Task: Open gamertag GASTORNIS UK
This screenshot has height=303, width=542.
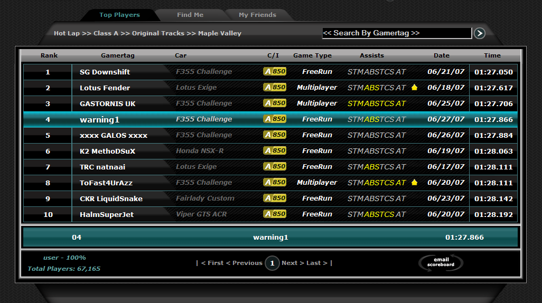Action: click(108, 103)
